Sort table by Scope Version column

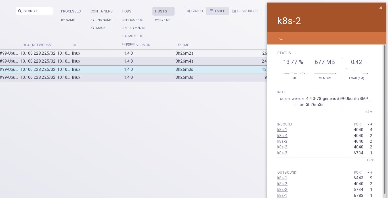coord(137,45)
